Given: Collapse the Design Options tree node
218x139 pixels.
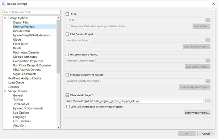Looking at the screenshot, I should tap(5, 18).
